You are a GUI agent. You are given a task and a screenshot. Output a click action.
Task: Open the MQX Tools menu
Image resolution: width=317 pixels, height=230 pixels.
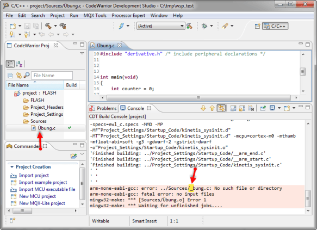pyautogui.click(x=95, y=16)
